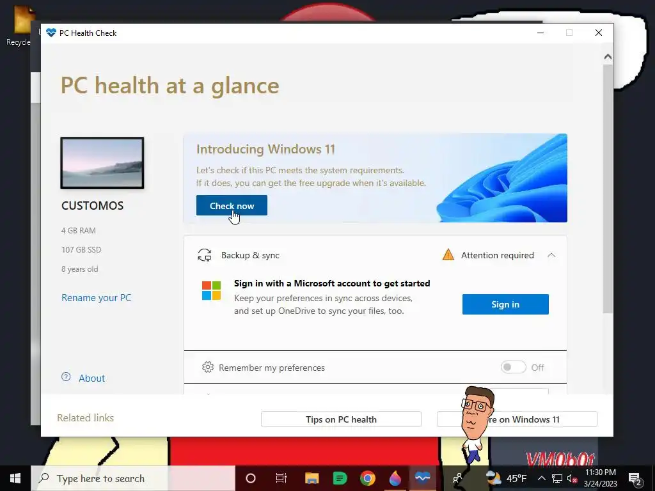
Task: Click the 107 GB SSD text
Action: click(x=81, y=250)
